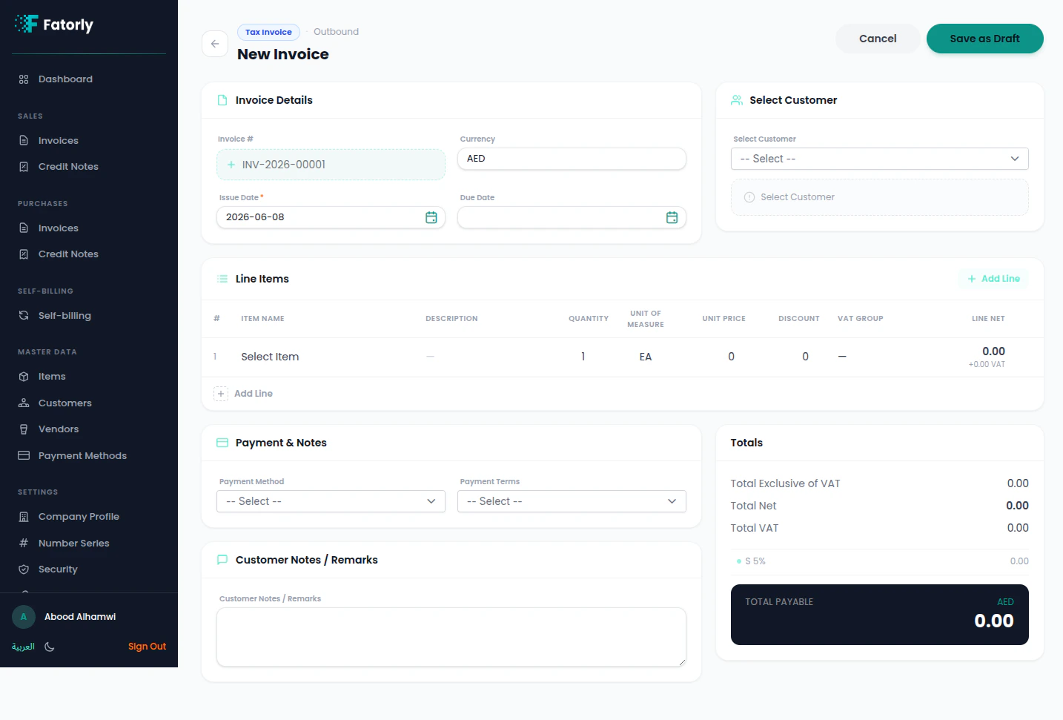Viewport: 1063px width, 720px height.
Task: Open the Issue Date calendar picker
Action: tap(431, 217)
